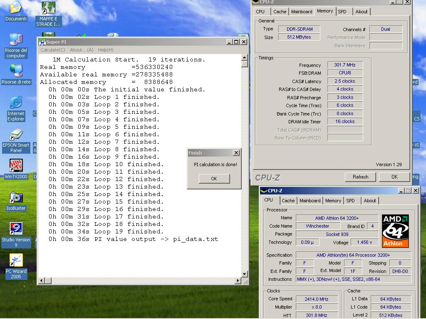The width and height of the screenshot is (426, 319).
Task: Switch to SPD tab in CPU-Z timings window
Action: (342, 12)
